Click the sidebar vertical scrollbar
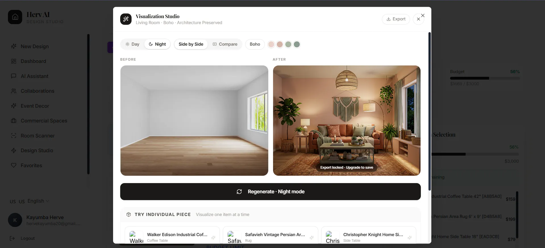Viewport: 545px width, 248px height. tap(88, 104)
